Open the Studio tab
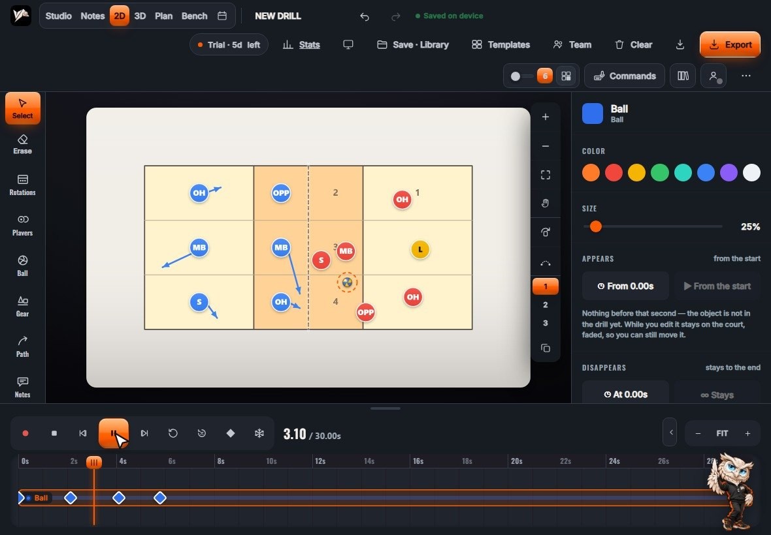 pyautogui.click(x=59, y=16)
